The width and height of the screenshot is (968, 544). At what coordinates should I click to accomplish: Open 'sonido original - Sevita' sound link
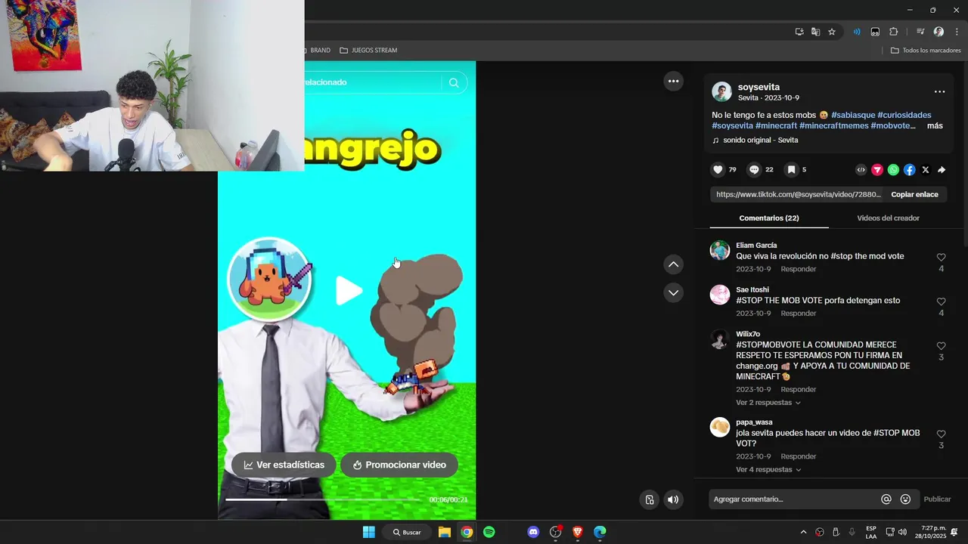click(760, 141)
